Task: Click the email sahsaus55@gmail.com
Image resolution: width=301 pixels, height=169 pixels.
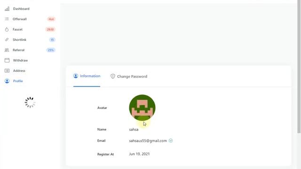Action: (148, 141)
